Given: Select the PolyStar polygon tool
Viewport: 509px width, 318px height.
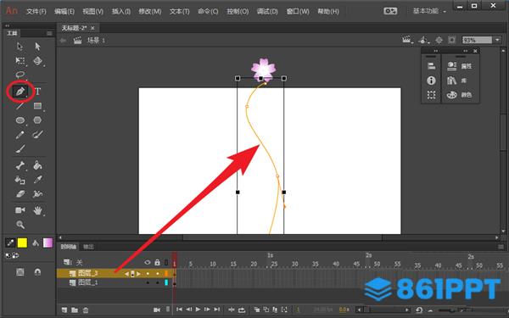Looking at the screenshot, I should pos(37,120).
